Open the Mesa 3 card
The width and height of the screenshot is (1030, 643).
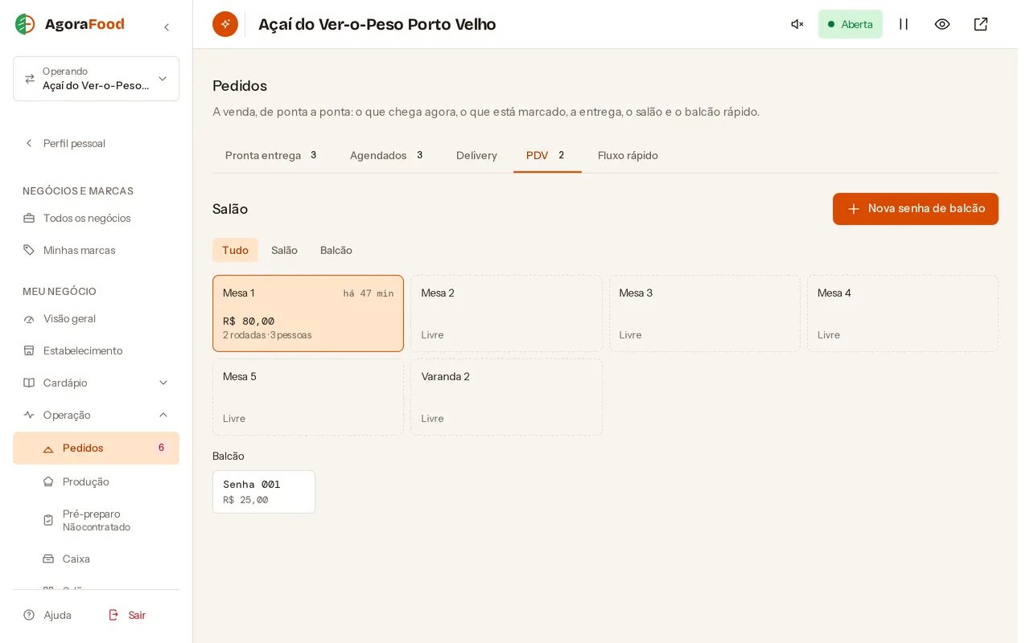pyautogui.click(x=705, y=313)
